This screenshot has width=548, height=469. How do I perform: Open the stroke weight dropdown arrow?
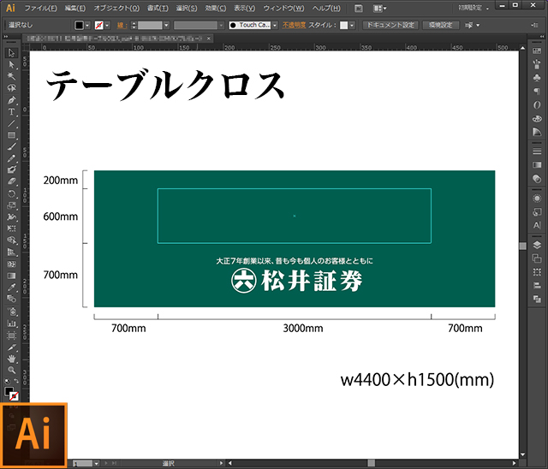[166, 25]
